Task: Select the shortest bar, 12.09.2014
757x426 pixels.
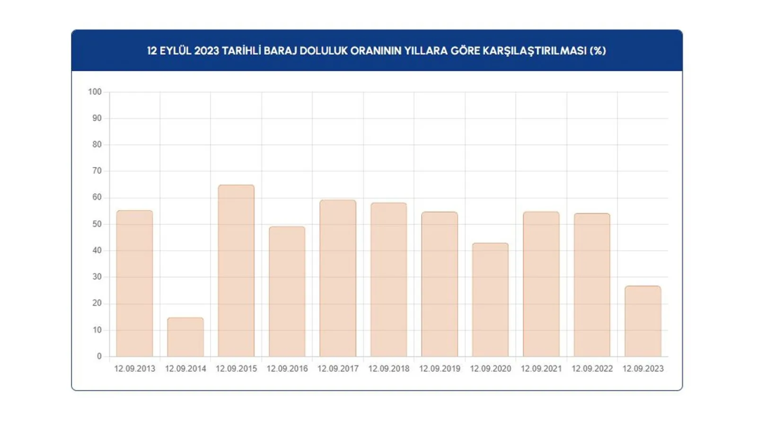Action: coord(185,337)
